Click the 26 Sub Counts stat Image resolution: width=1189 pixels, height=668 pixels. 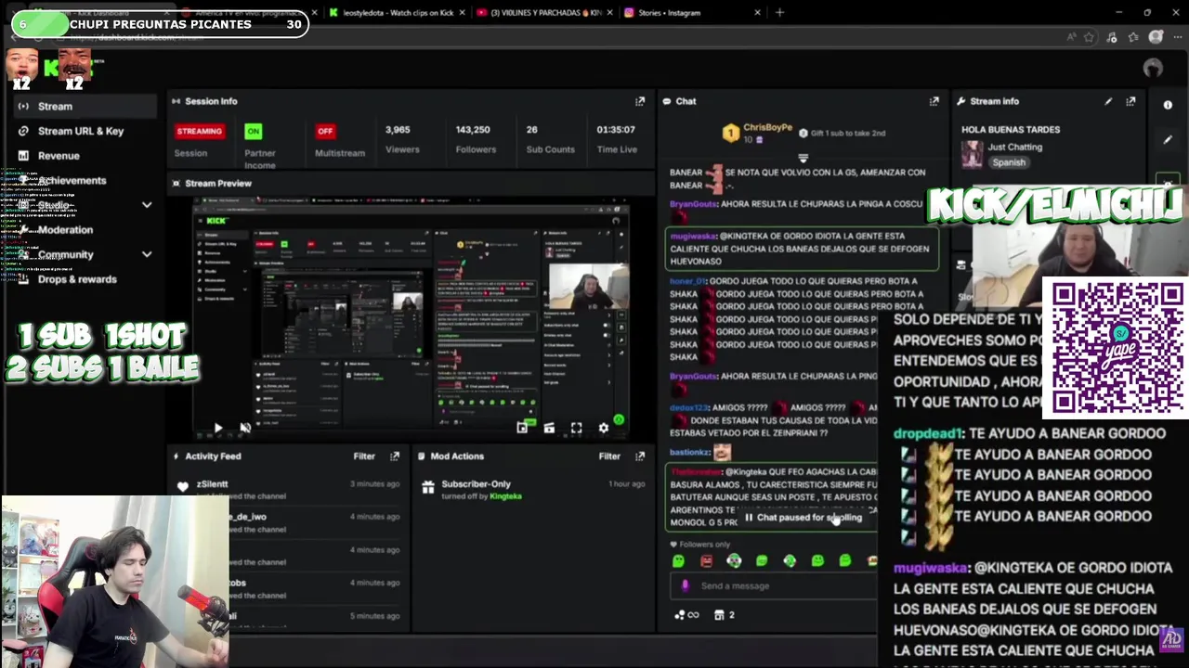(550, 139)
